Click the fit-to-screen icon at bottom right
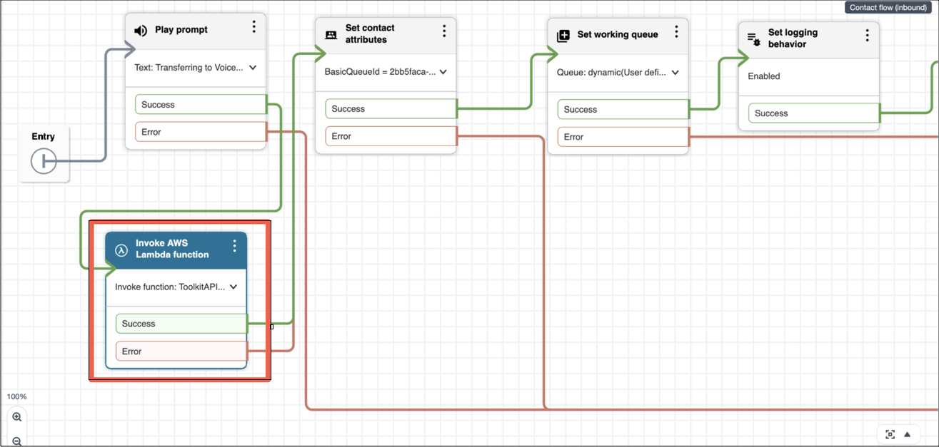This screenshot has height=447, width=939. pos(890,434)
